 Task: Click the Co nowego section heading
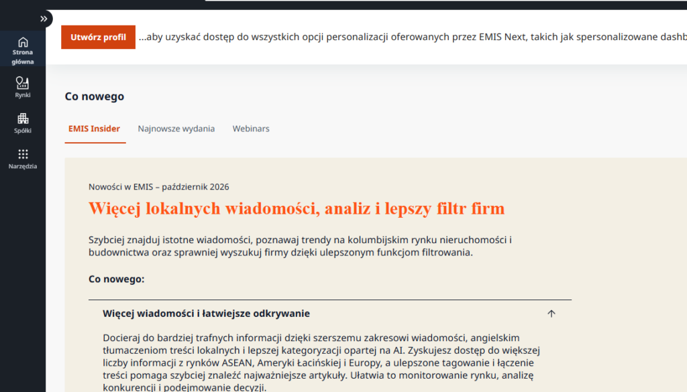click(x=94, y=96)
